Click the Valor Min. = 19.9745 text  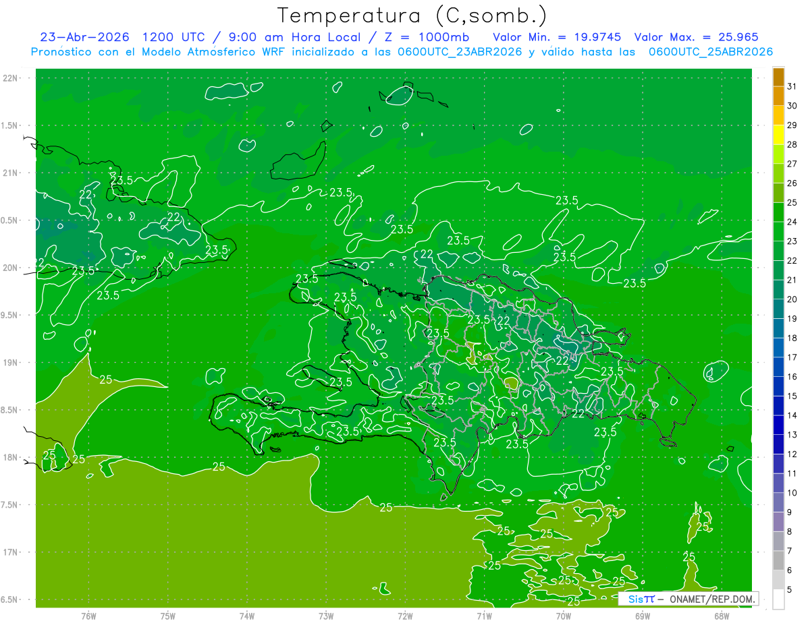coord(558,37)
